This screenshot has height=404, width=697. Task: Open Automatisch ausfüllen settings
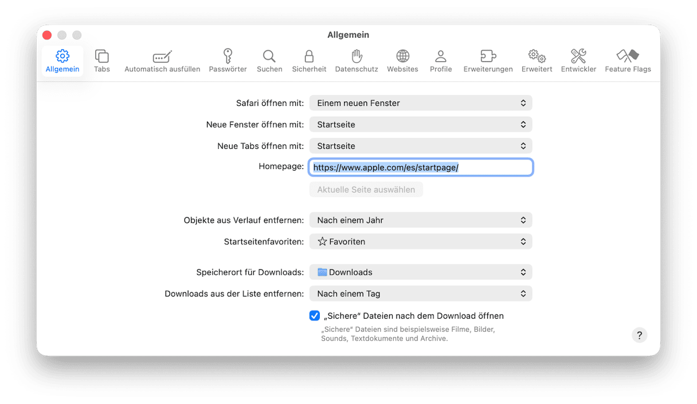click(x=162, y=61)
